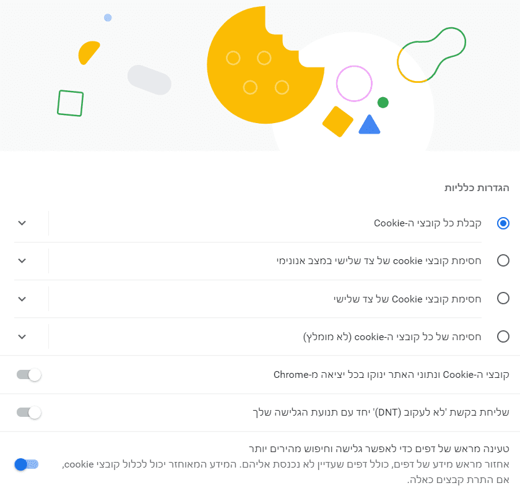Click the gray pill shape
Viewport: 520px width, 496px height.
(x=149, y=80)
